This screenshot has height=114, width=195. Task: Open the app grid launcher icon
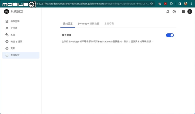point(183,11)
